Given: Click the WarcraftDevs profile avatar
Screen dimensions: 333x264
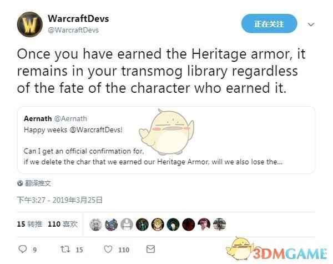Looking at the screenshot, I should (x=30, y=24).
